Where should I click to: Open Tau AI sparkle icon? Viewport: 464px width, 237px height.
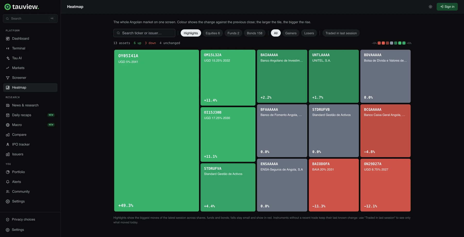click(8, 58)
